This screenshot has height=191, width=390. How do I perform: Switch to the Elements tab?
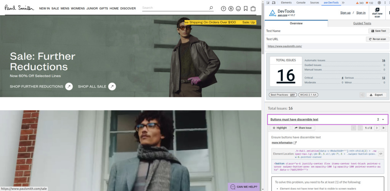pos(286,3)
